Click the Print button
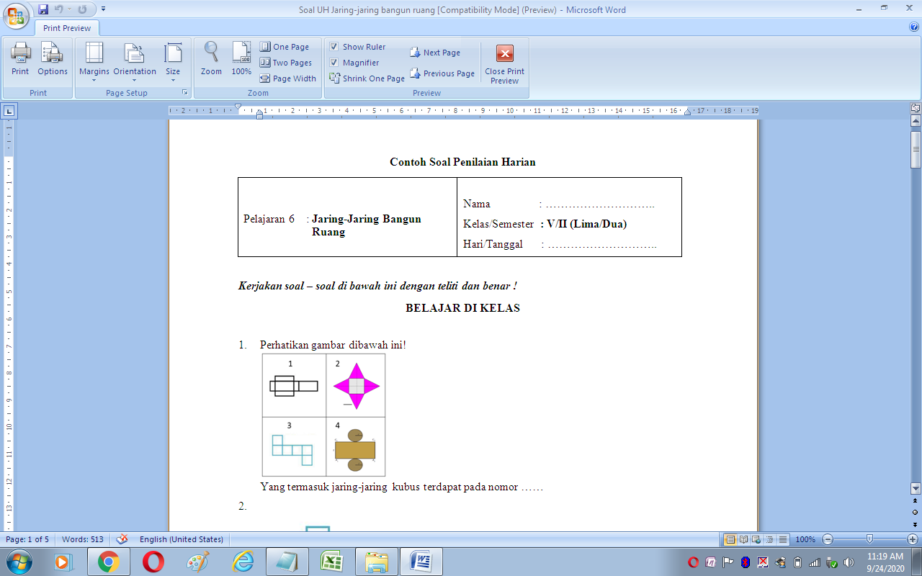 tap(20, 59)
